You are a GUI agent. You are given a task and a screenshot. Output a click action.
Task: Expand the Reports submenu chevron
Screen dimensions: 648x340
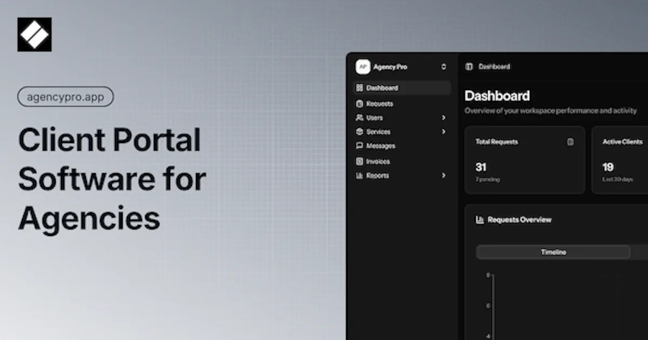point(444,175)
